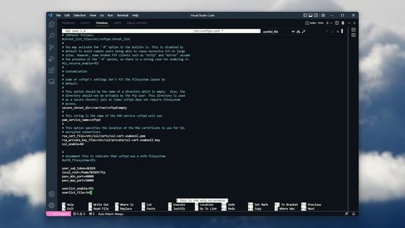Viewport: 405px width, 228px height.
Task: Toggle the secondary side bar layout icon
Action: 316,15
